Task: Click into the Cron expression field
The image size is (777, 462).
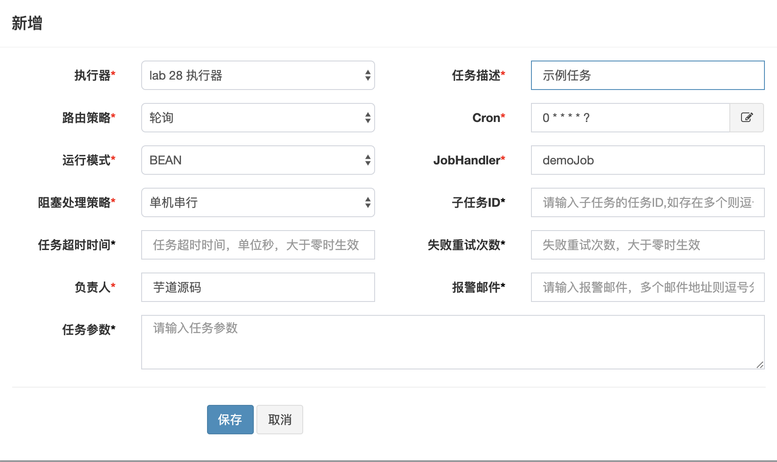Action: pyautogui.click(x=630, y=118)
